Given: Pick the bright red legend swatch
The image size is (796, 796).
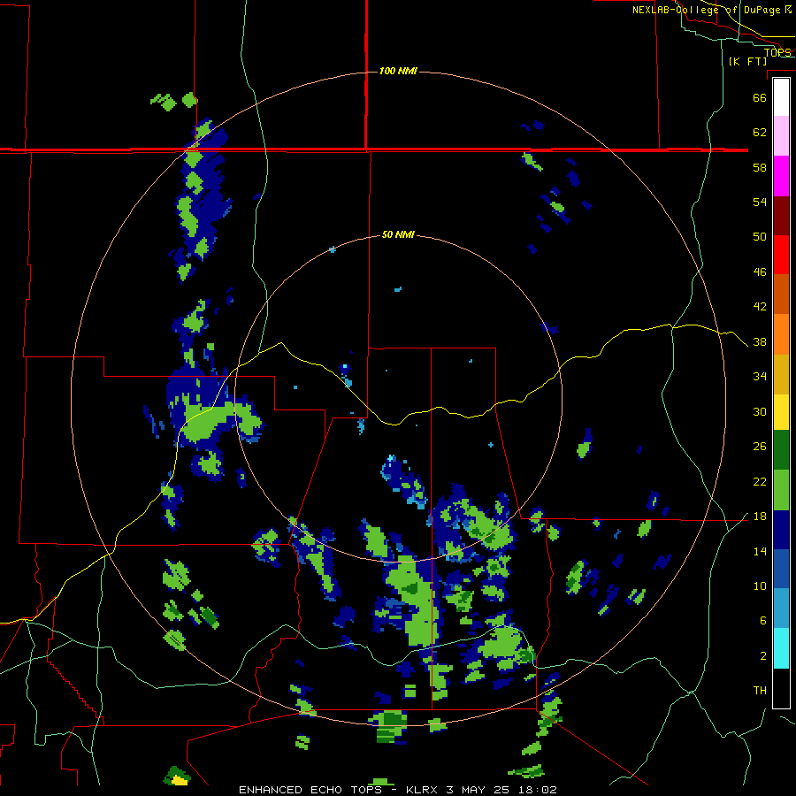Looking at the screenshot, I should (x=781, y=255).
